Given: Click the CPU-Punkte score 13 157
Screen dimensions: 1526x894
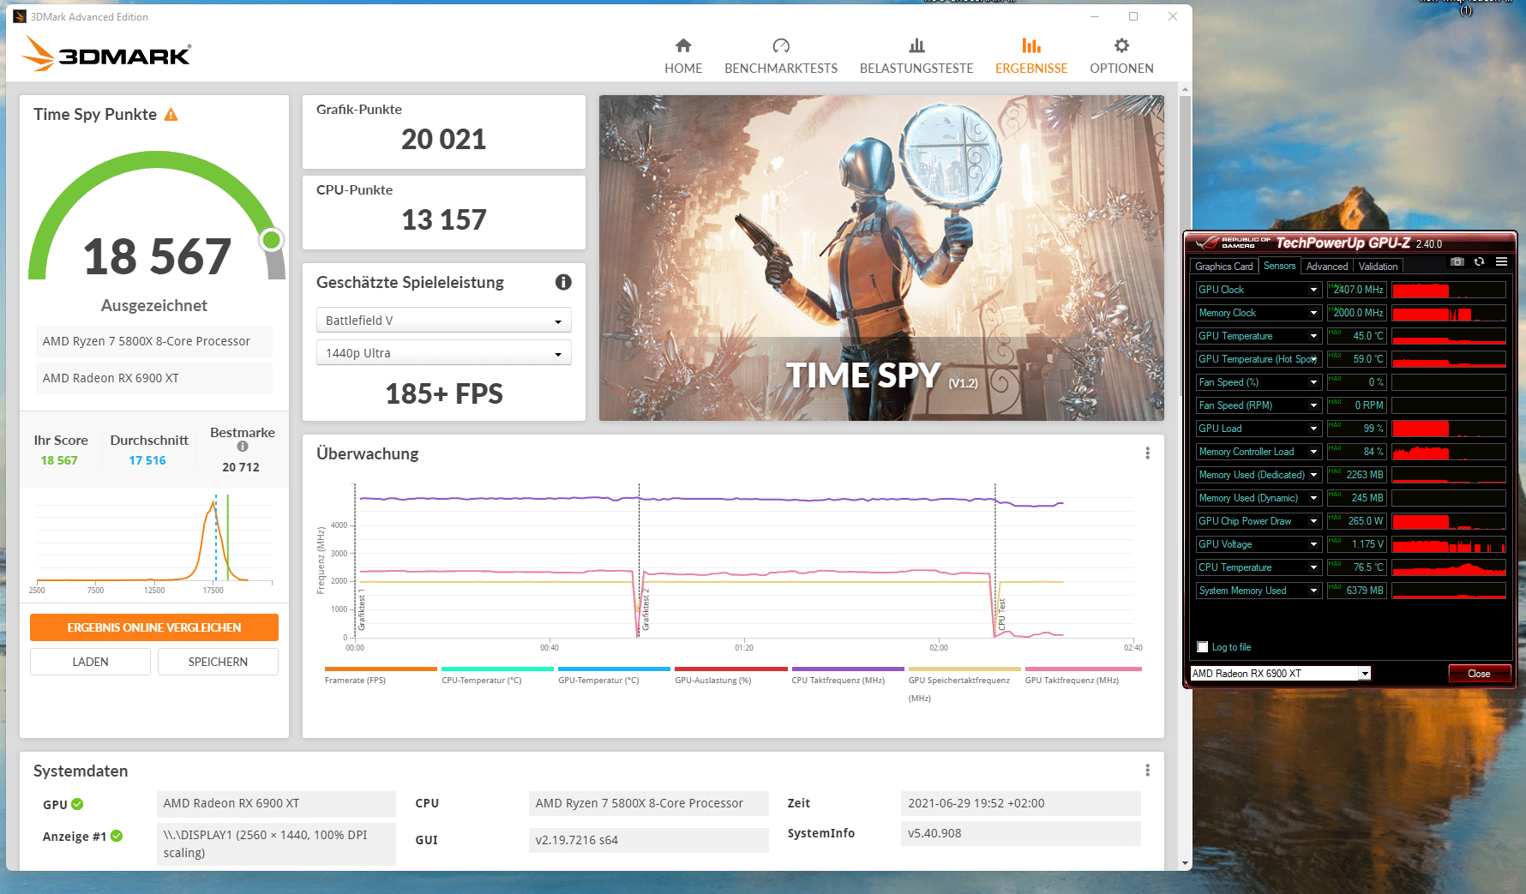Looking at the screenshot, I should (444, 219).
